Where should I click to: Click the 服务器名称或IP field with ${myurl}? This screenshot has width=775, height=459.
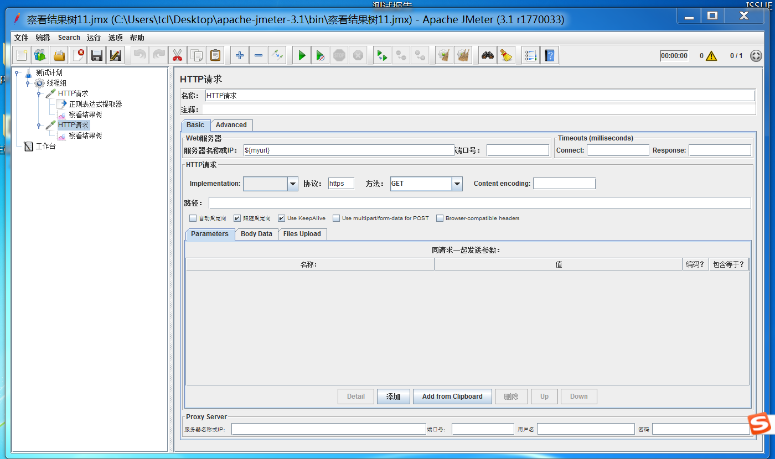pos(349,150)
